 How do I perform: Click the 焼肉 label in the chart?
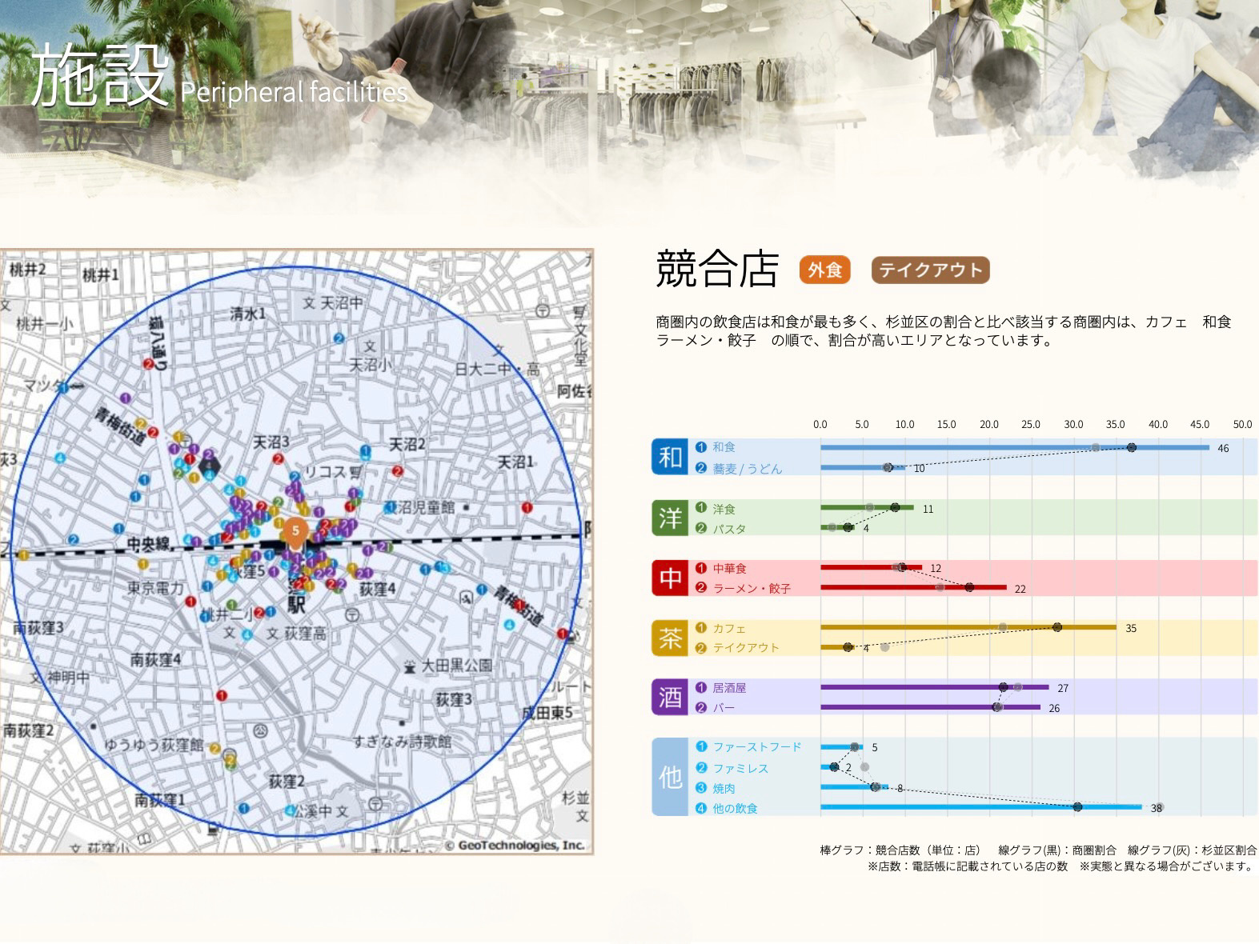tap(724, 788)
